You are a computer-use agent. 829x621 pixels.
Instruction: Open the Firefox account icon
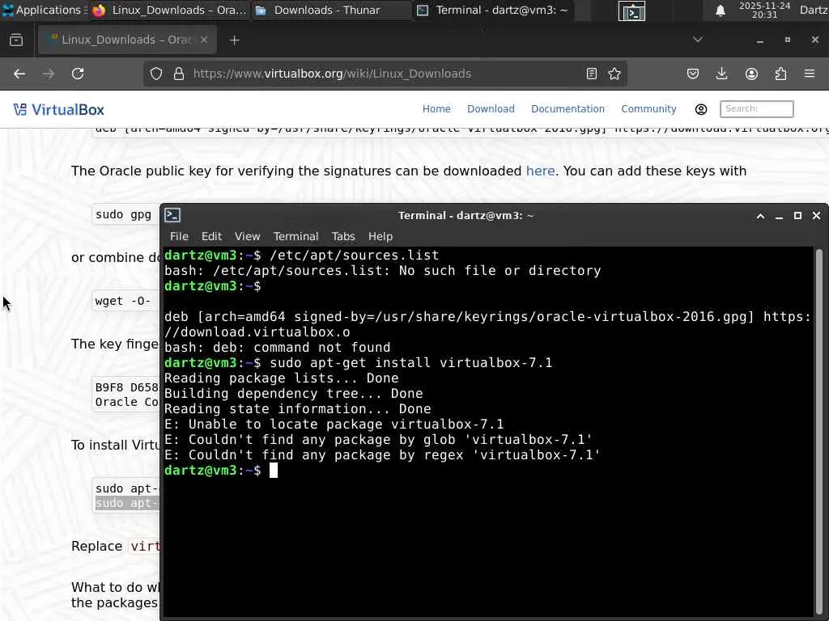[x=751, y=74]
